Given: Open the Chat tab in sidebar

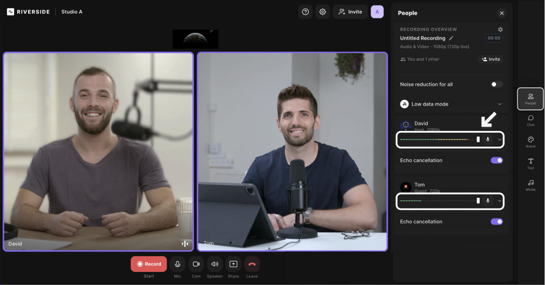Looking at the screenshot, I should 531,120.
